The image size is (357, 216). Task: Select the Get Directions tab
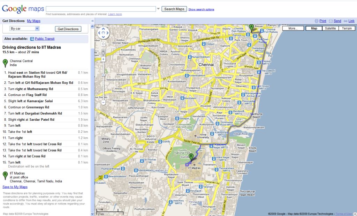coord(14,21)
